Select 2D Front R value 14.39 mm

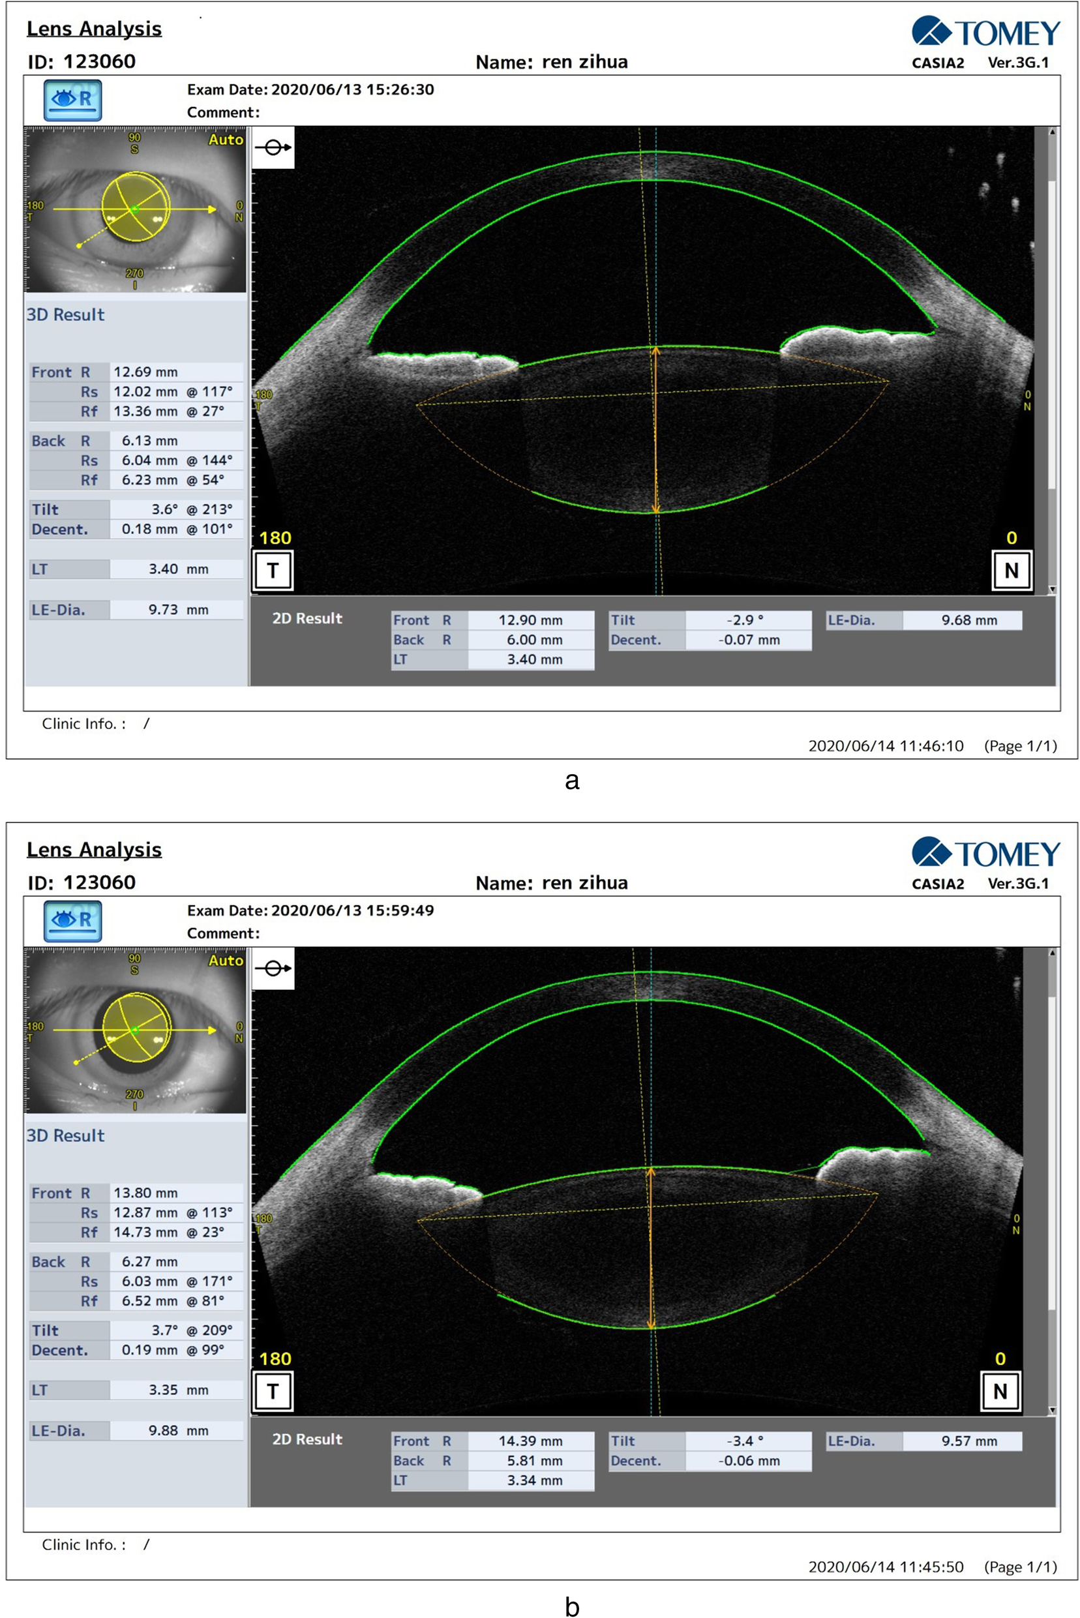click(x=531, y=1441)
